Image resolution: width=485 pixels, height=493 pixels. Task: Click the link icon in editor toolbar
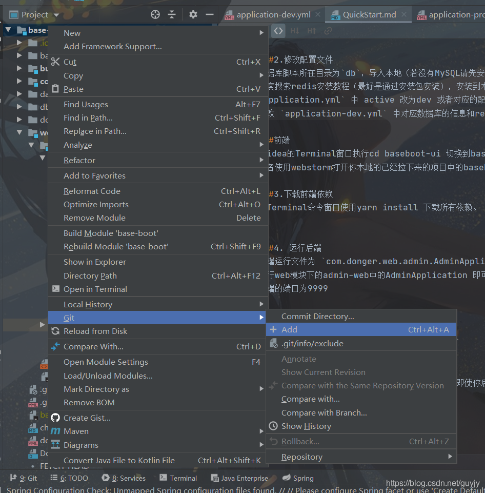tap(328, 31)
